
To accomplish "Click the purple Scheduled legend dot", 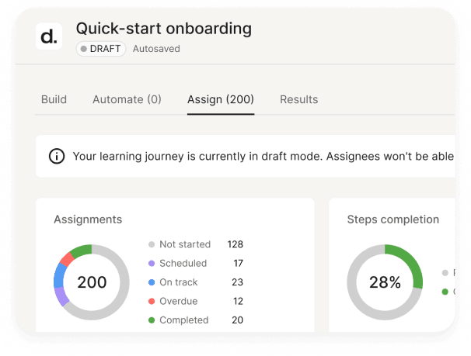I will [x=151, y=264].
